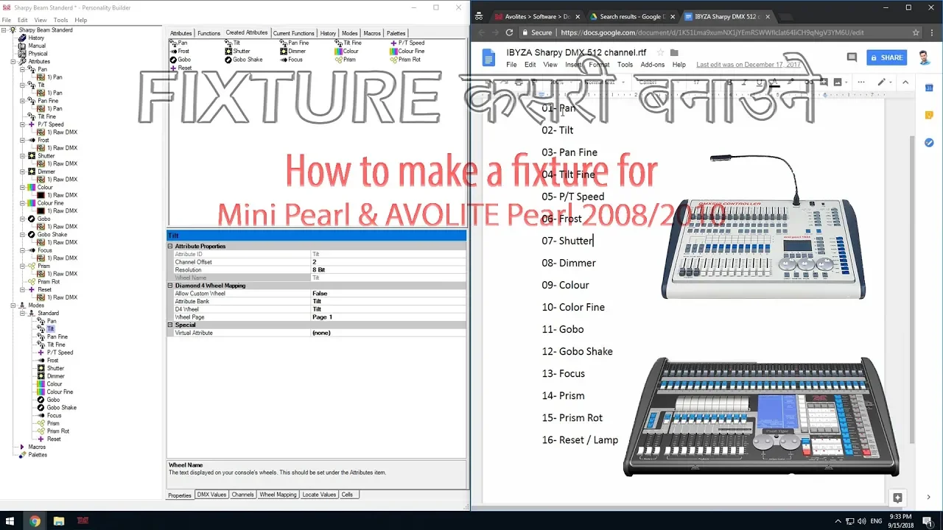
Task: Collapse the Attributes tree node
Action: point(13,62)
